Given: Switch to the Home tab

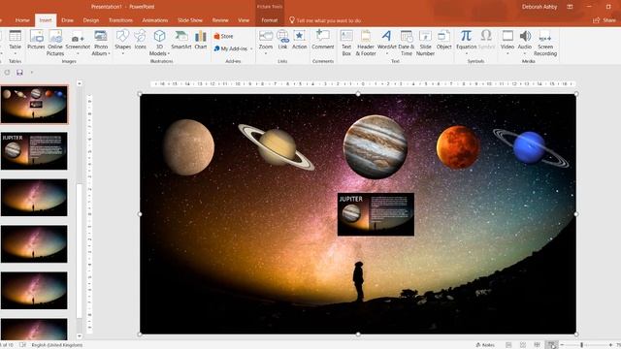Looking at the screenshot, I should pos(22,20).
